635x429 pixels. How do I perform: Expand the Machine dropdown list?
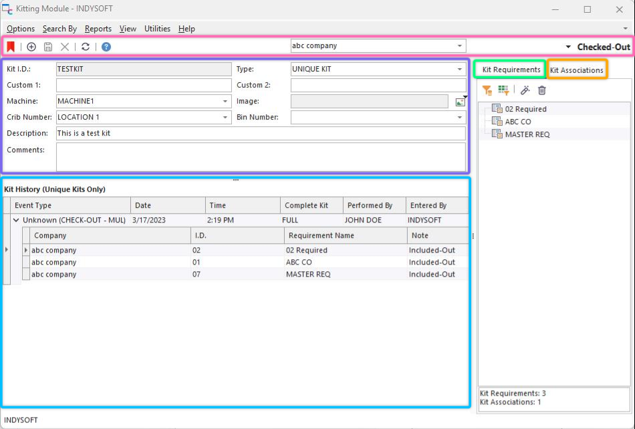(x=225, y=102)
